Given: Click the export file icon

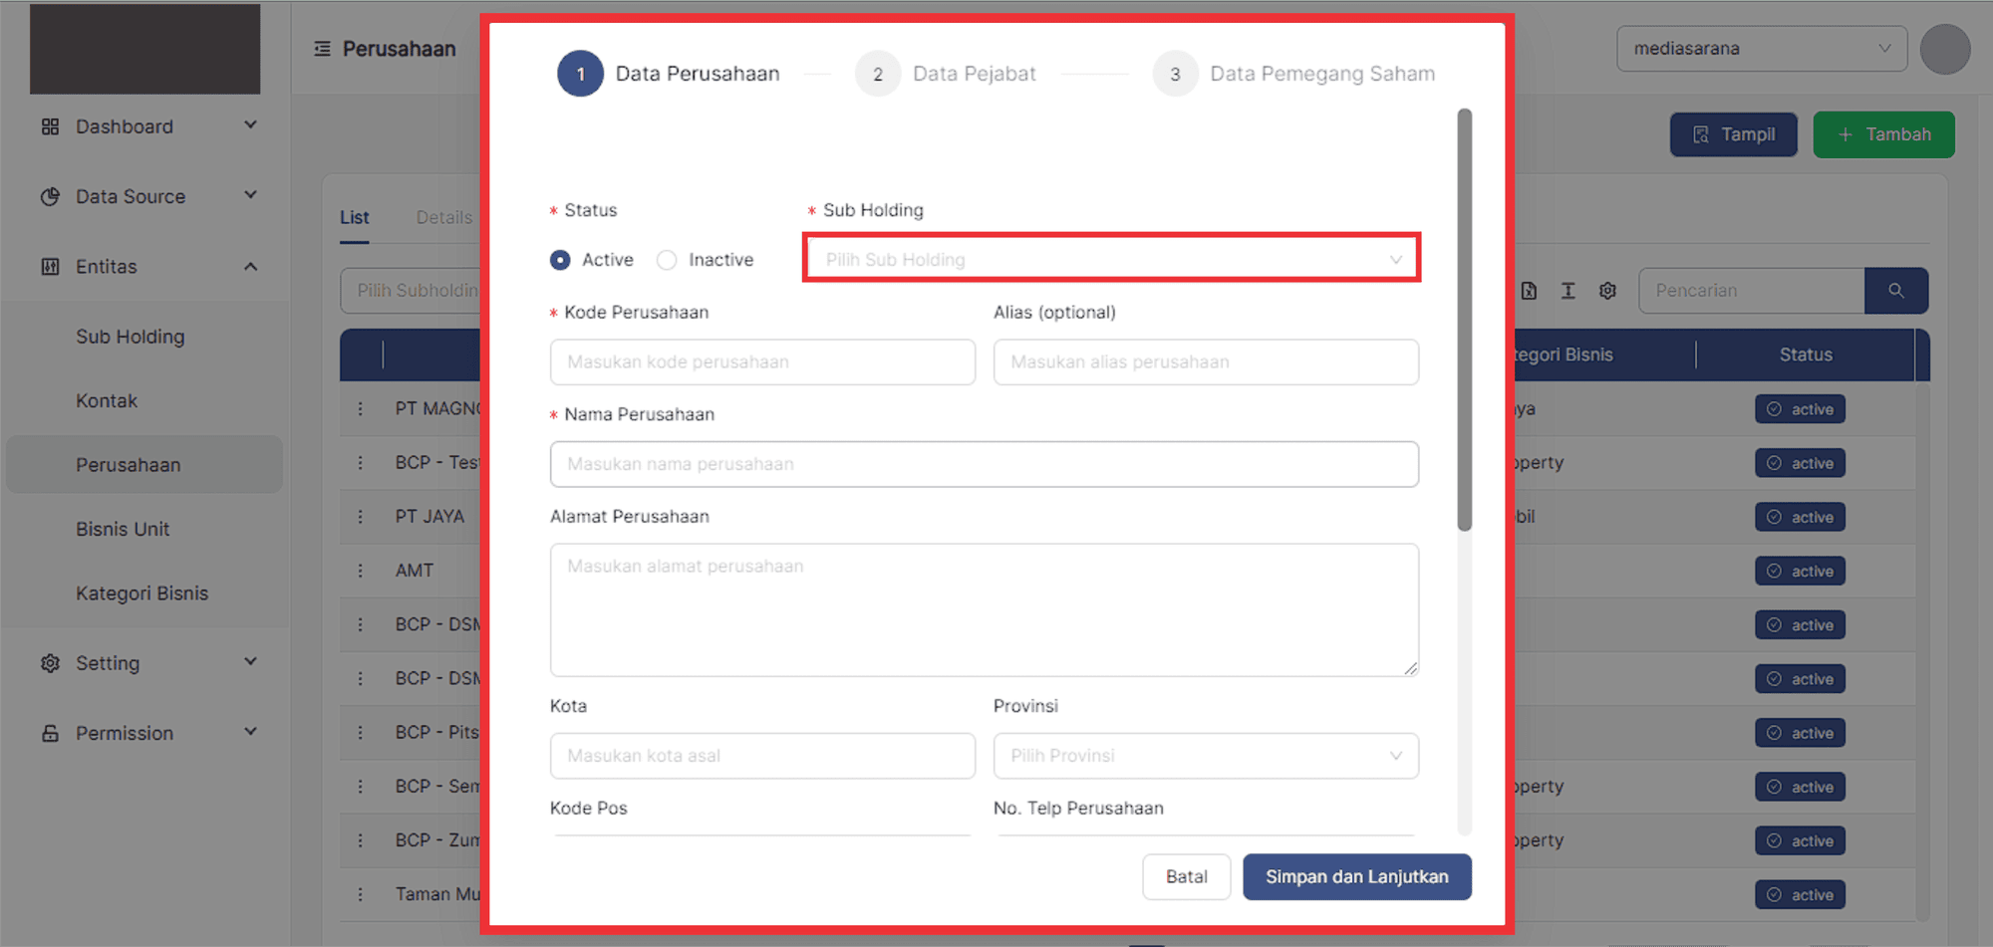Looking at the screenshot, I should tap(1529, 291).
